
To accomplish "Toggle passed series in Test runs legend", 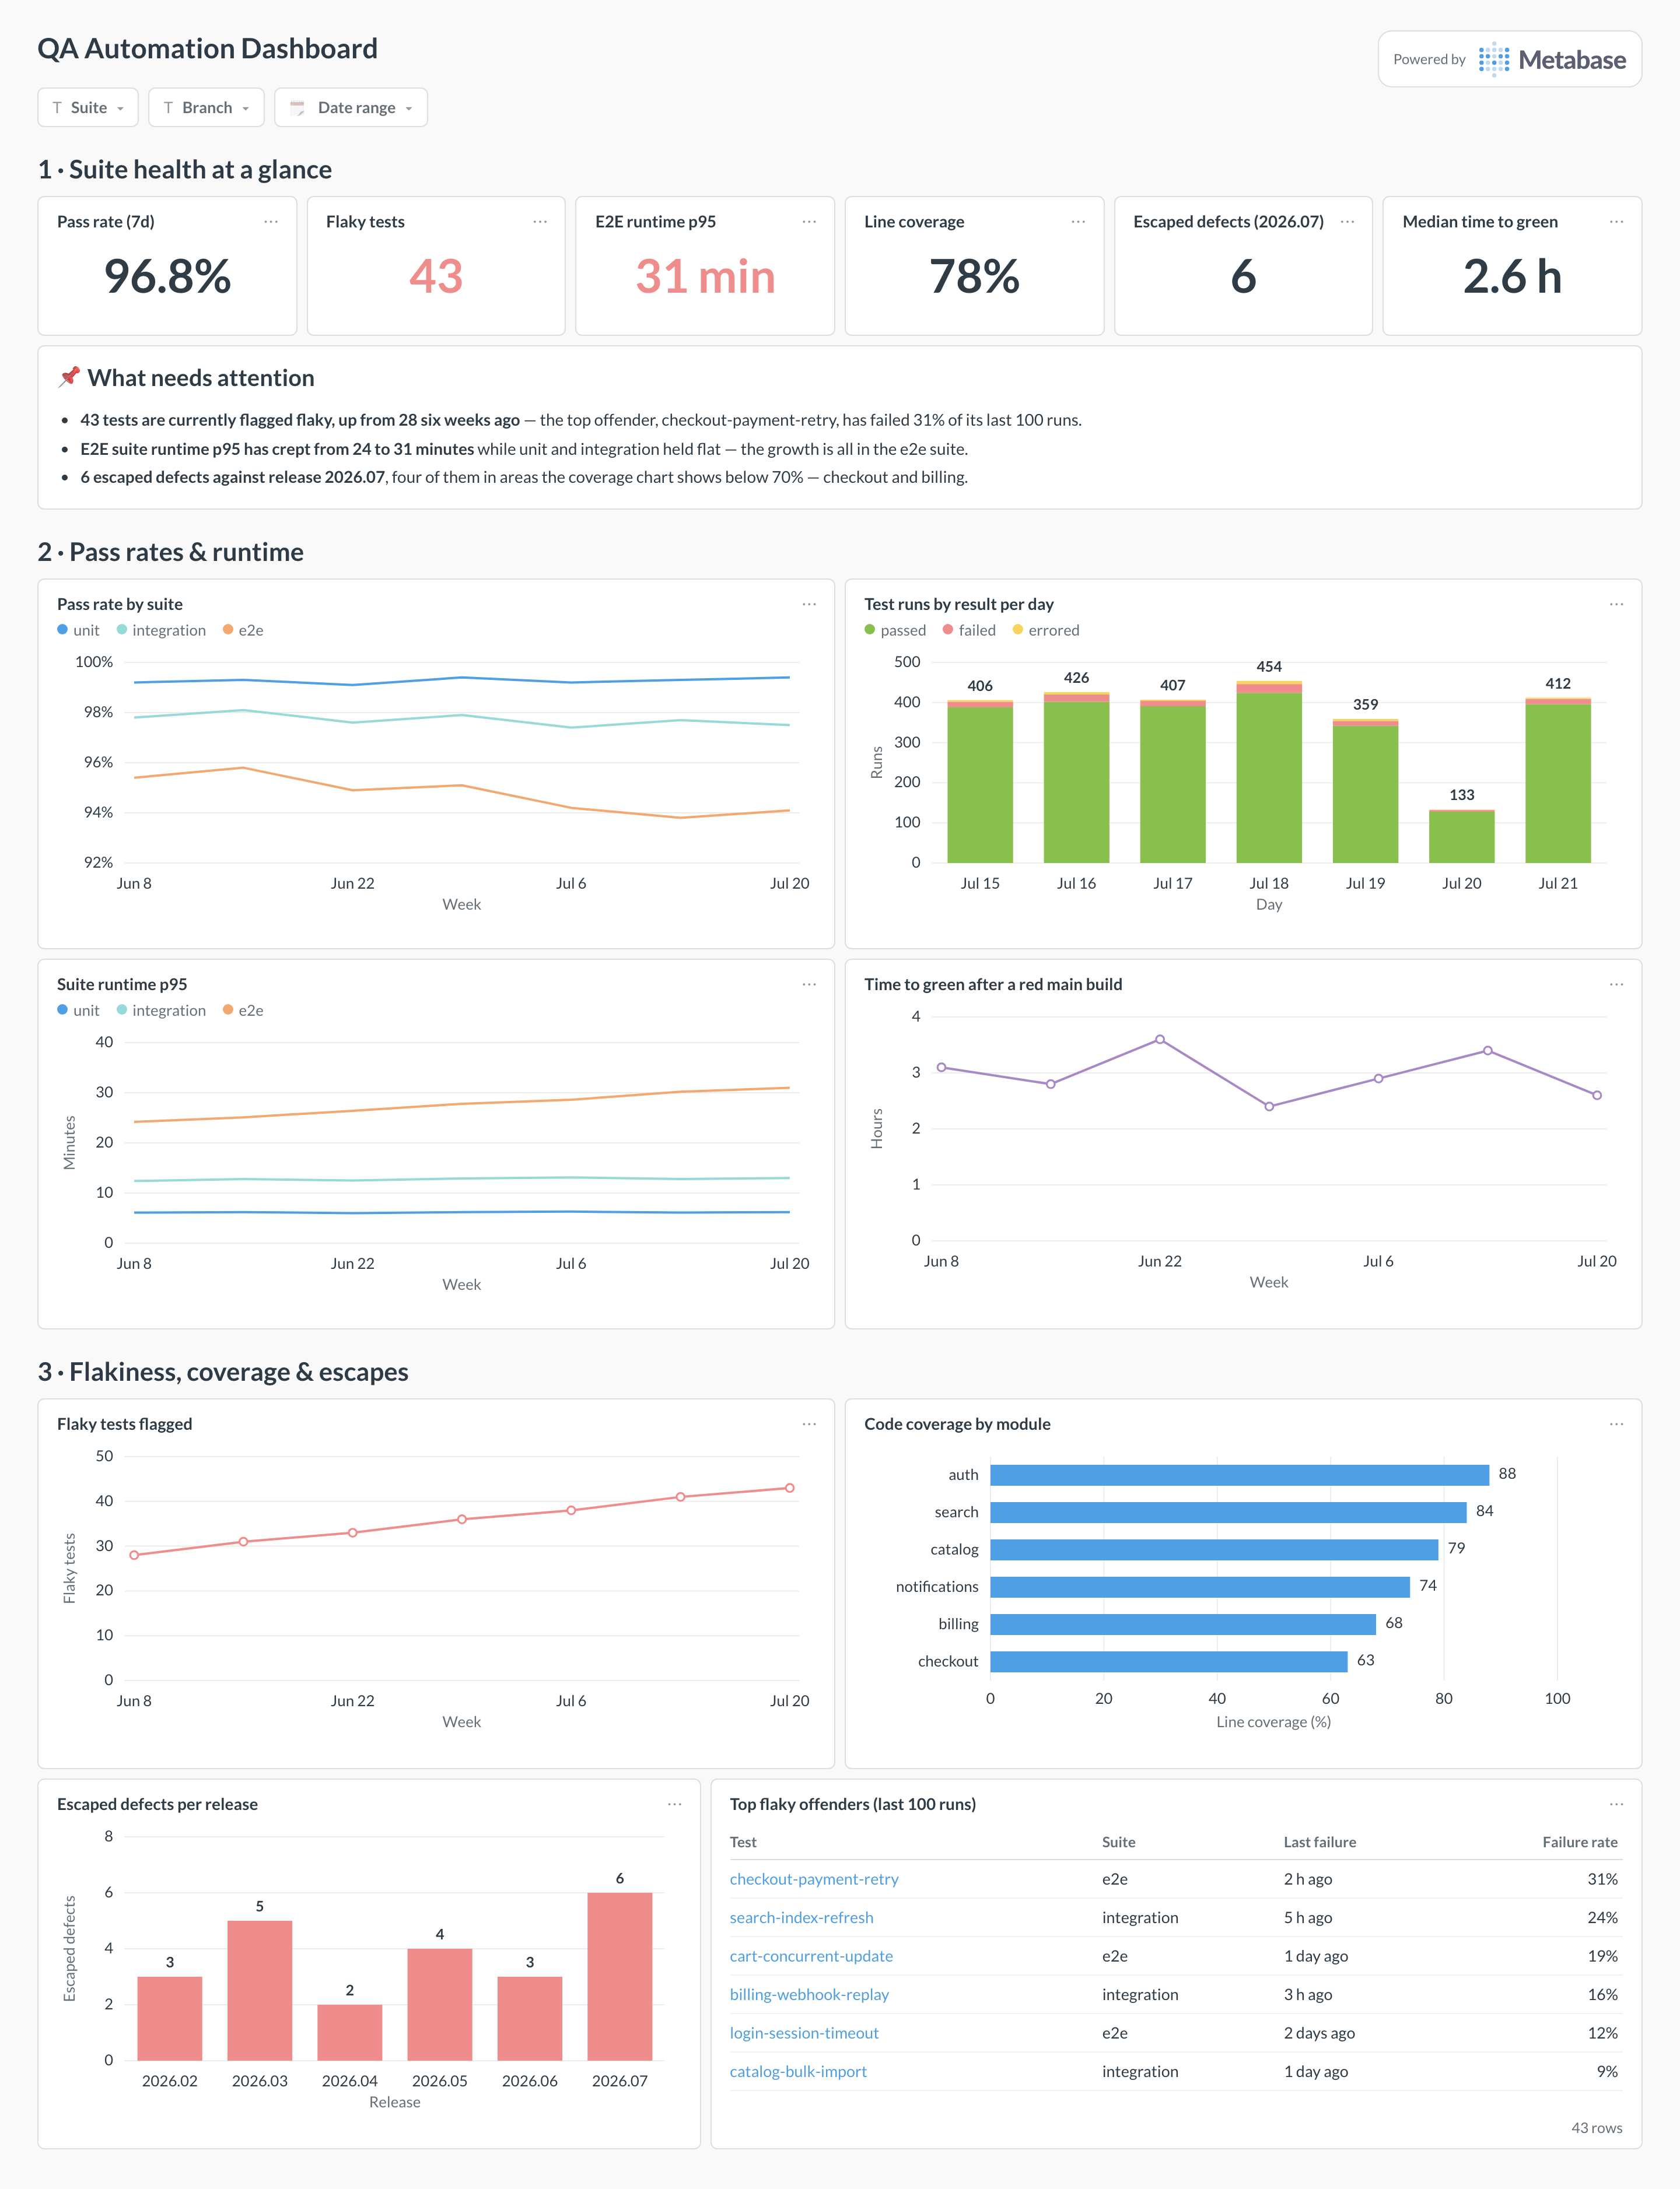I will 895,631.
